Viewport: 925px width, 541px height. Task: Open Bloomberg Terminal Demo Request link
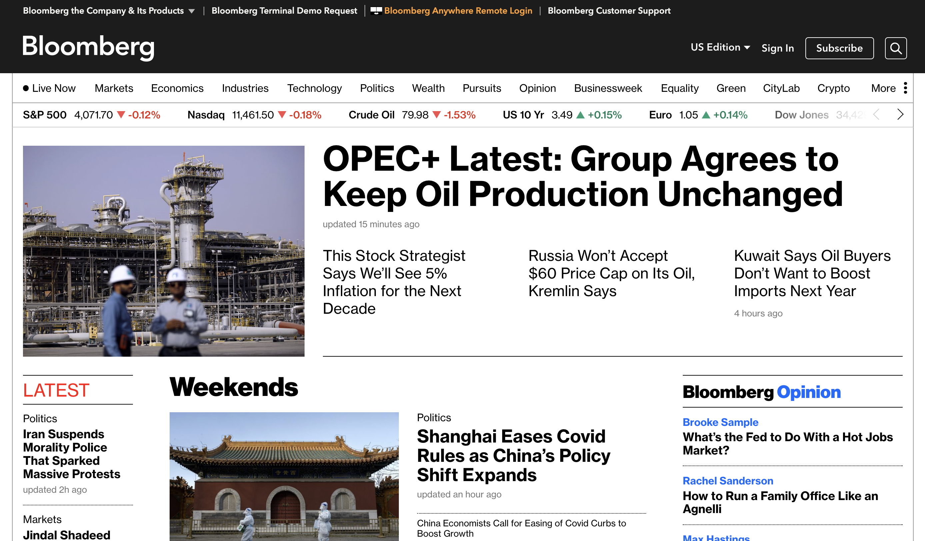point(284,11)
